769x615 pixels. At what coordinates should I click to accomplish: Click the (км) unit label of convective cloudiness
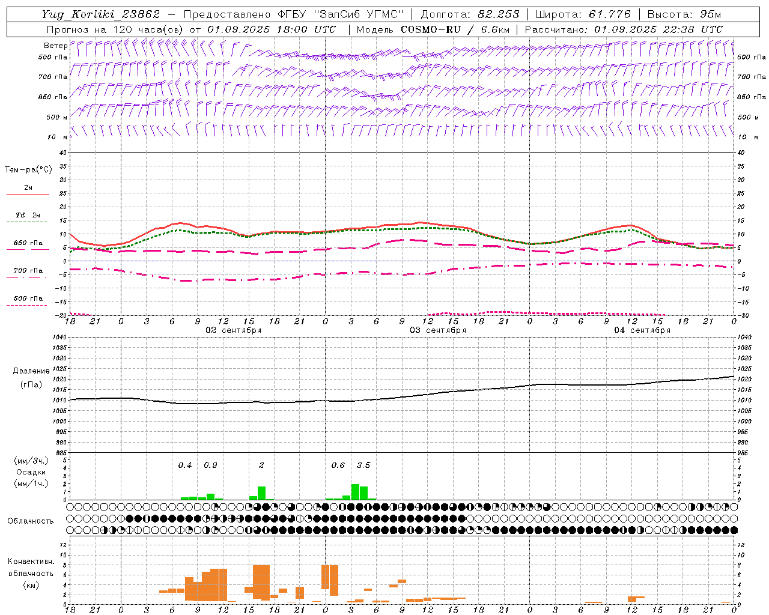coord(31,585)
